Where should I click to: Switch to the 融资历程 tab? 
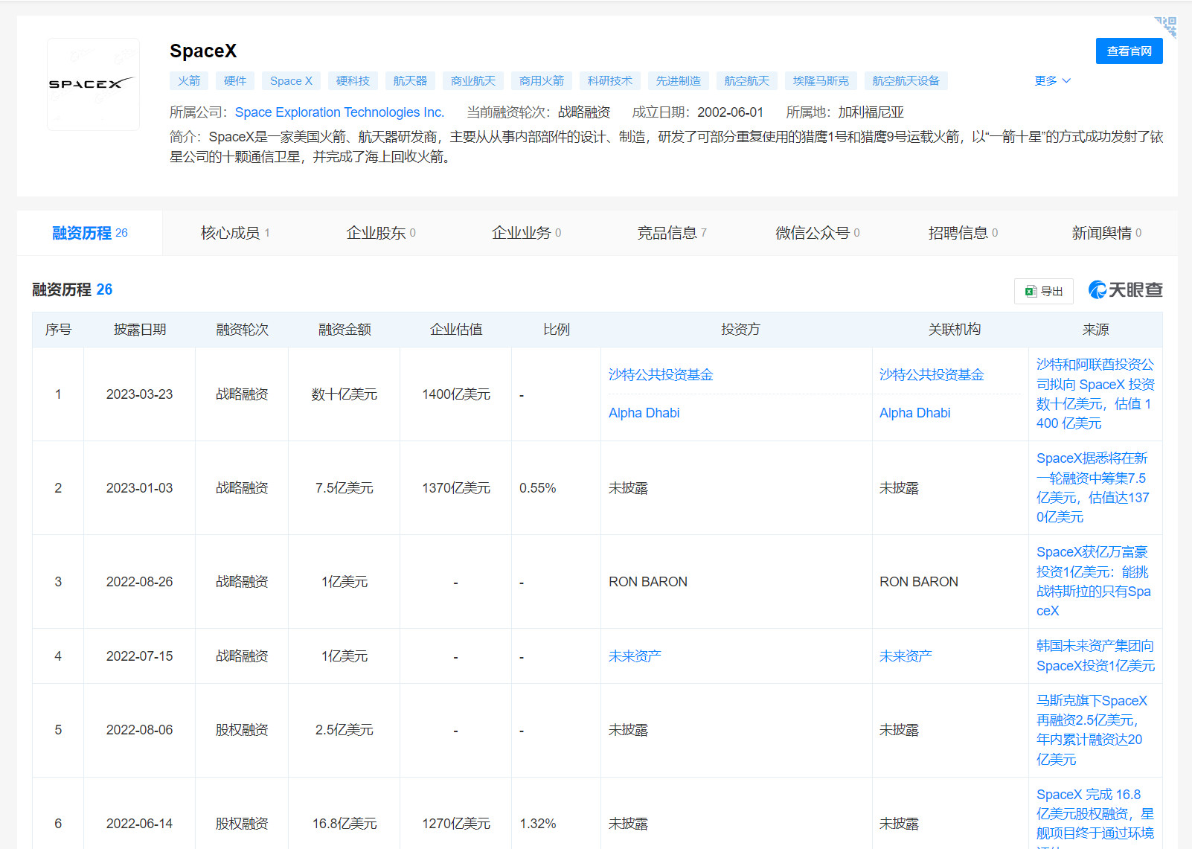[x=90, y=233]
